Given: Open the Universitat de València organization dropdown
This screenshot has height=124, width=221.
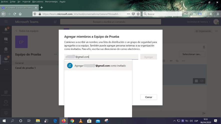Looking at the screenshot, I should (x=199, y=22).
